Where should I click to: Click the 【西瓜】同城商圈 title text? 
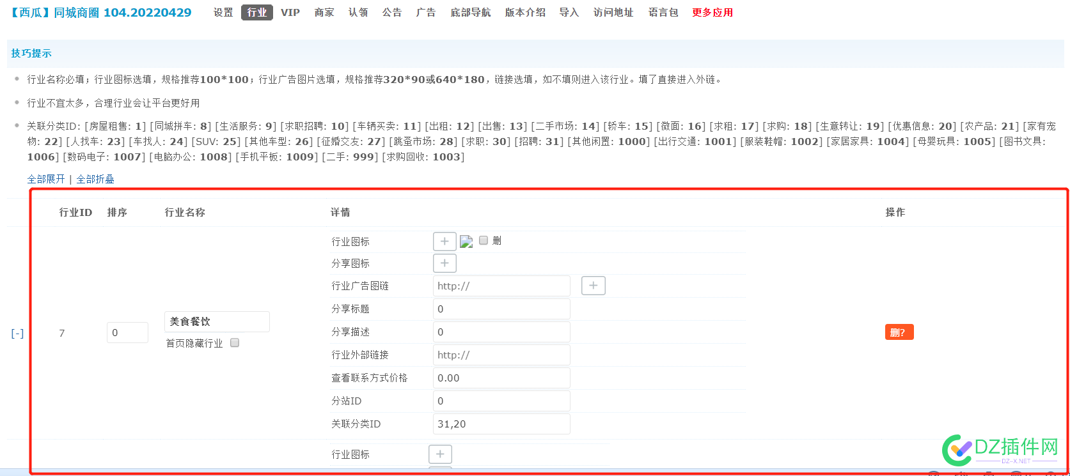(x=100, y=12)
